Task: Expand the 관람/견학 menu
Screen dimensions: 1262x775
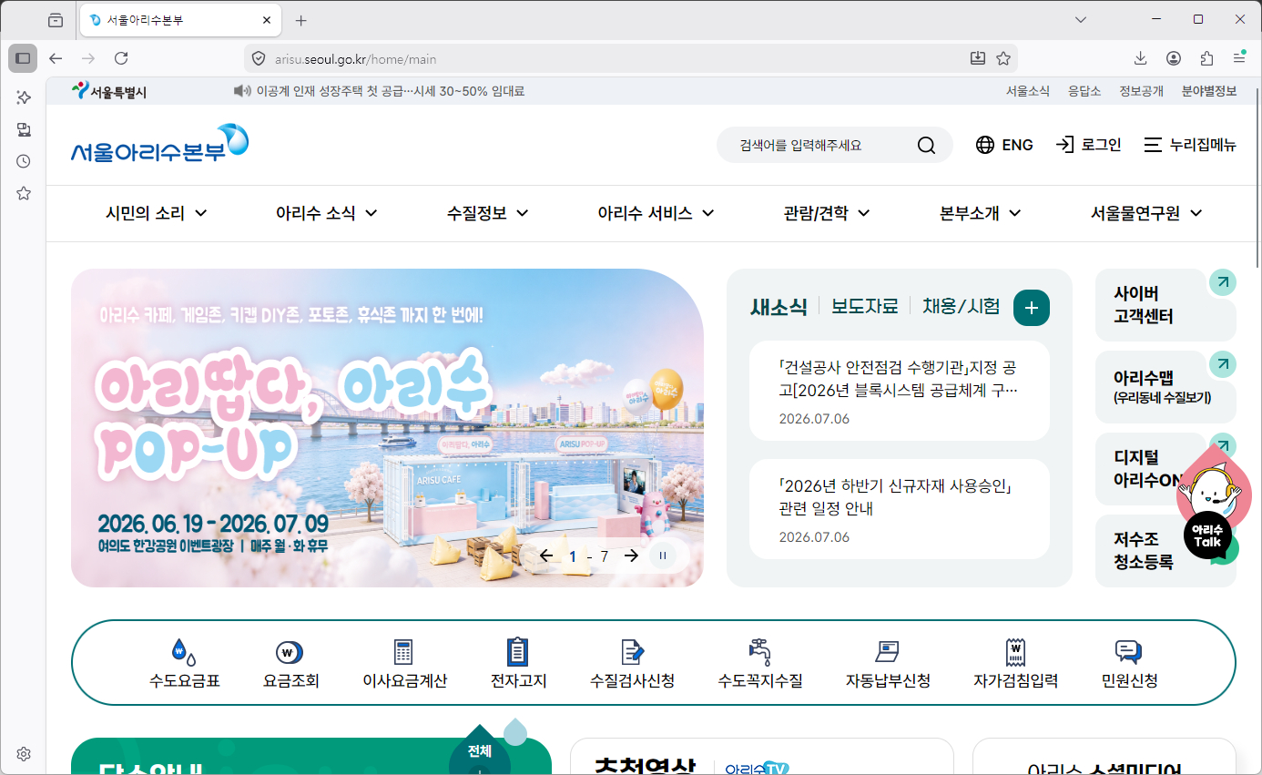Action: (827, 213)
